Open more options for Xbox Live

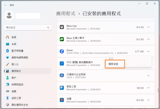click(x=148, y=27)
